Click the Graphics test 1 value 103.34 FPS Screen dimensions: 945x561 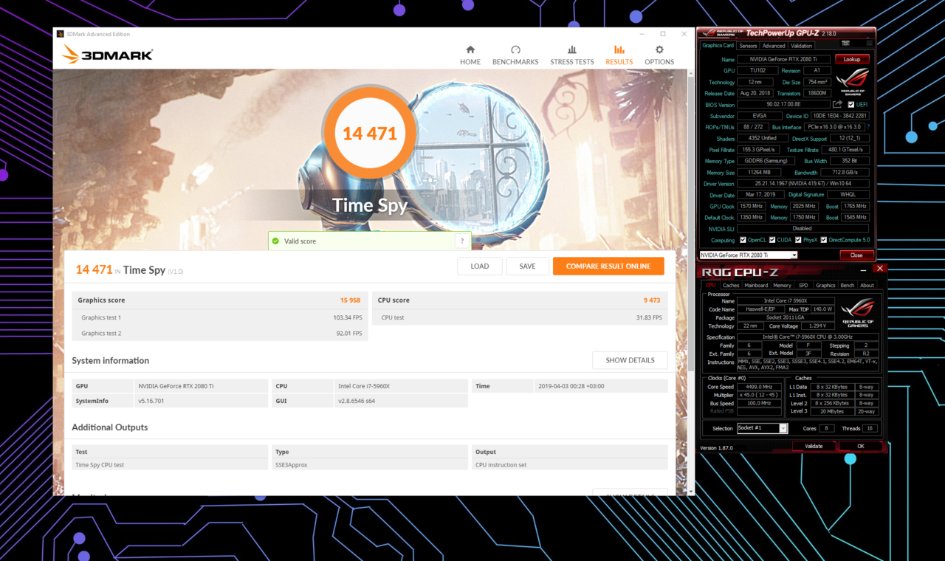point(347,317)
